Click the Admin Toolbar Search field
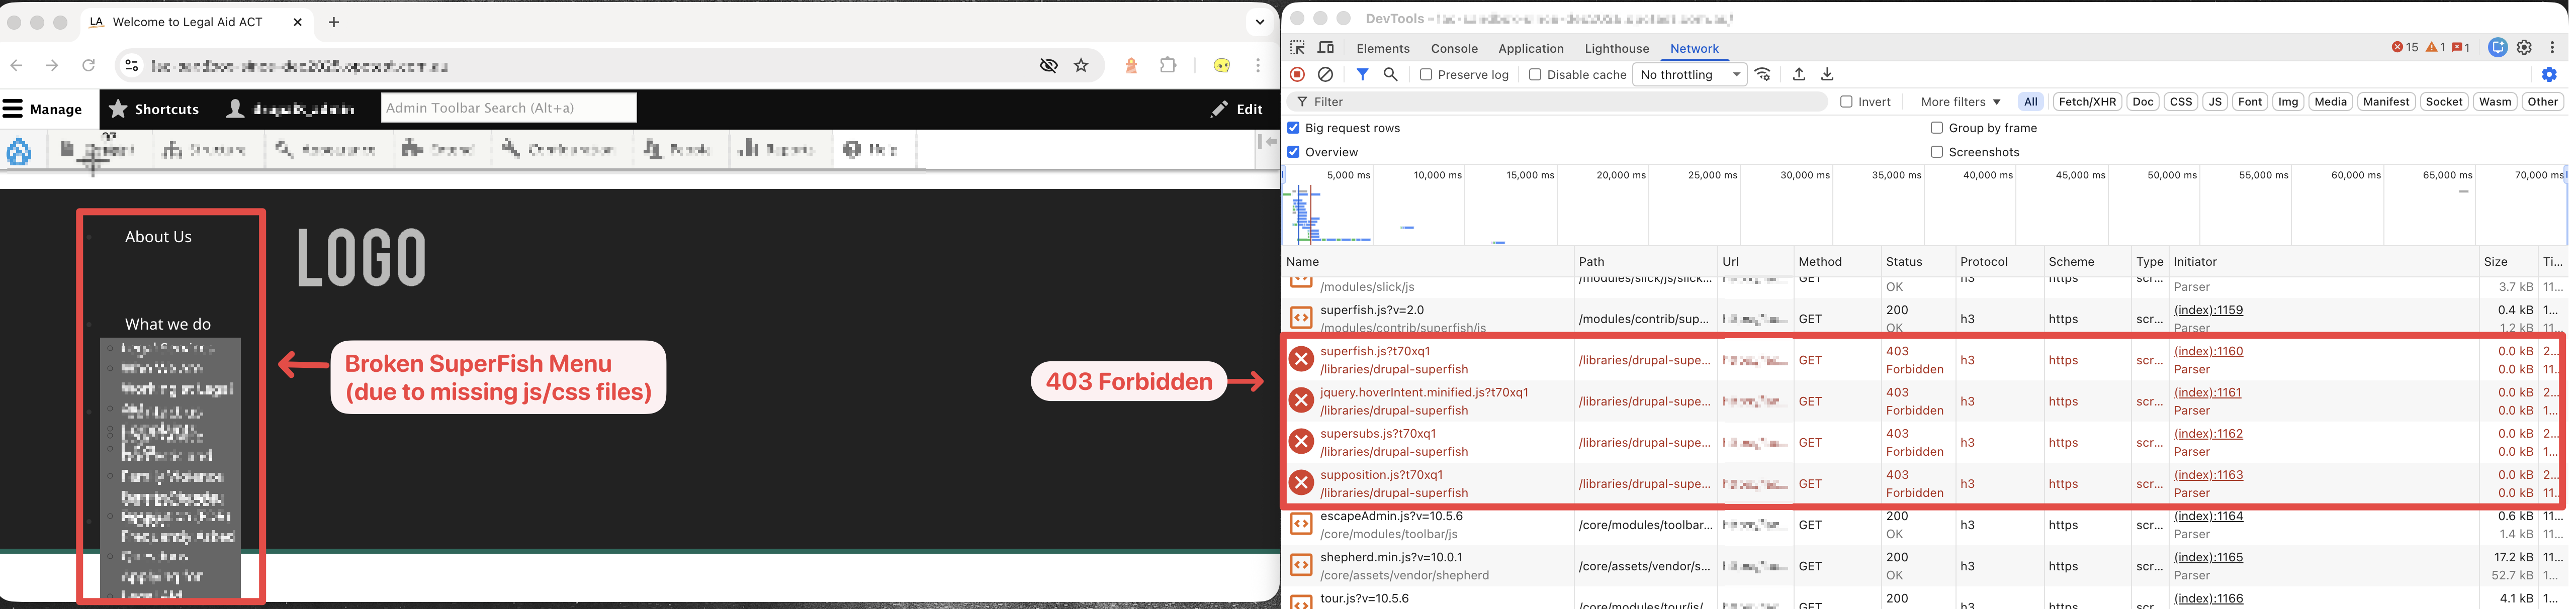 pos(508,108)
